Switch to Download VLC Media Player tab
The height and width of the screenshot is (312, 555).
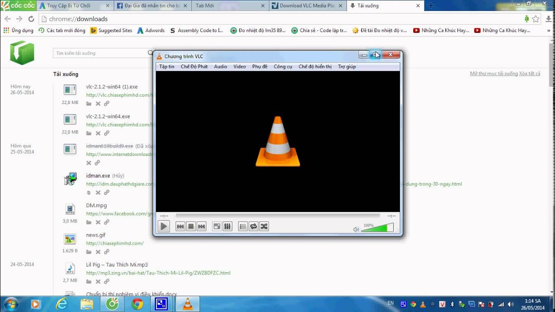[x=307, y=6]
